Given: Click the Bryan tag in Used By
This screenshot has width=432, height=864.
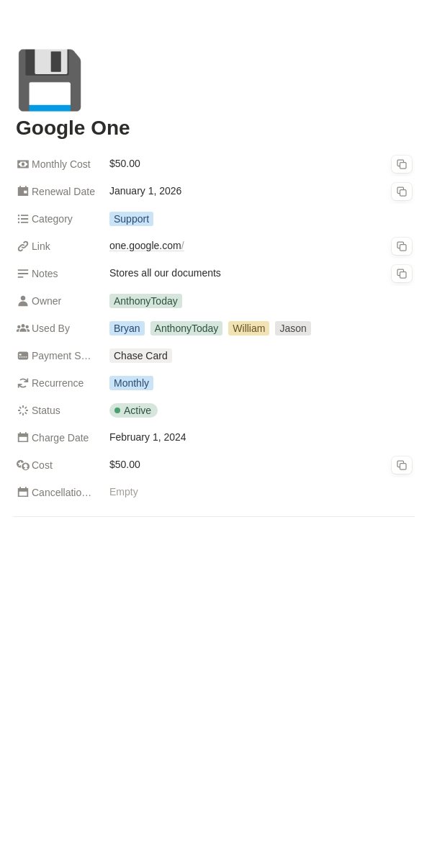Looking at the screenshot, I should 127,328.
